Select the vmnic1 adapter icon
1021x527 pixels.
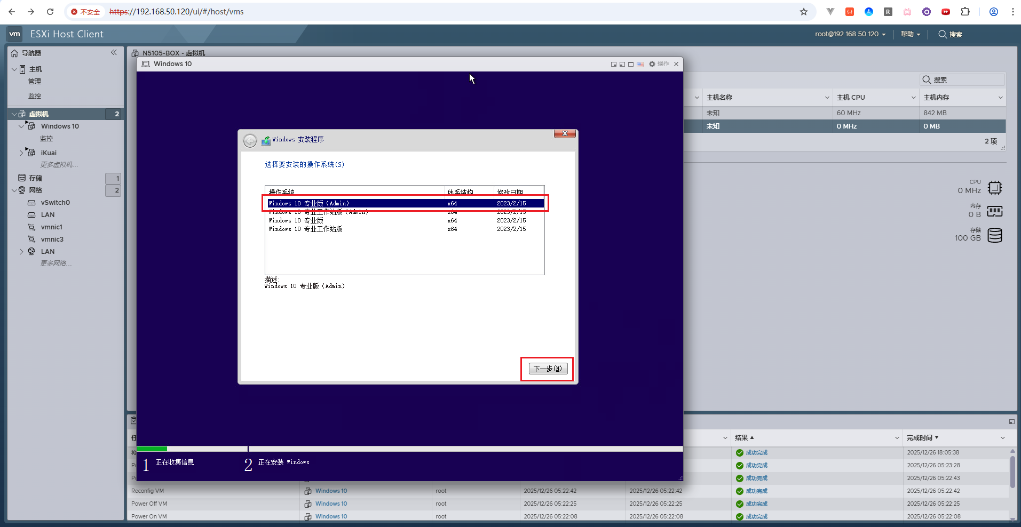pos(31,227)
